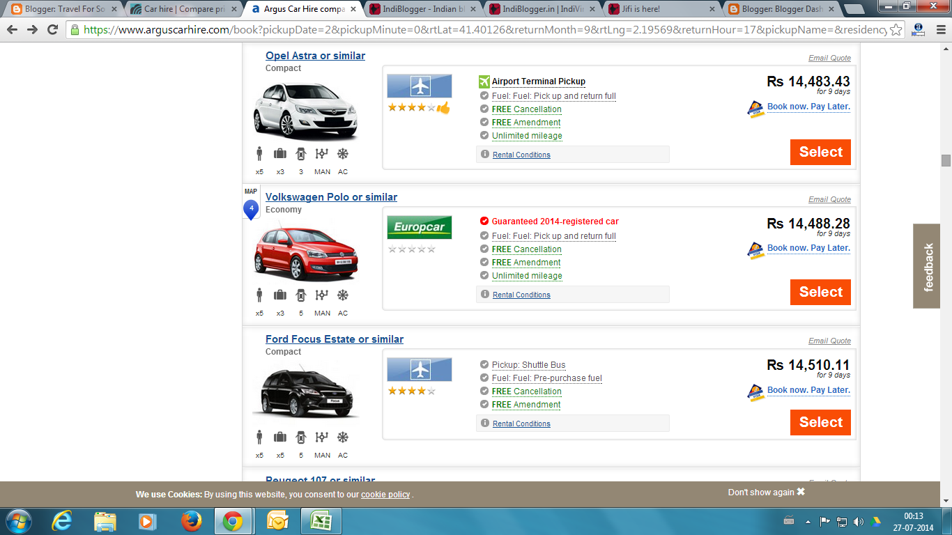
Task: Select the Ford Focus Estate car
Action: 820,422
